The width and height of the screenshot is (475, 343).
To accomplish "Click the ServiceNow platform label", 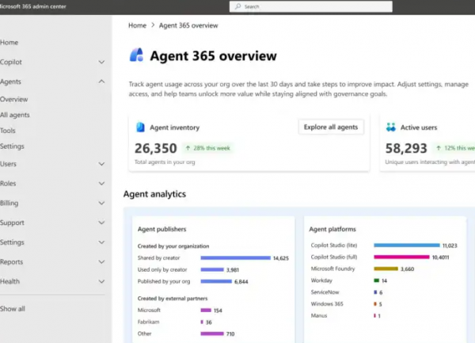I will tap(325, 292).
